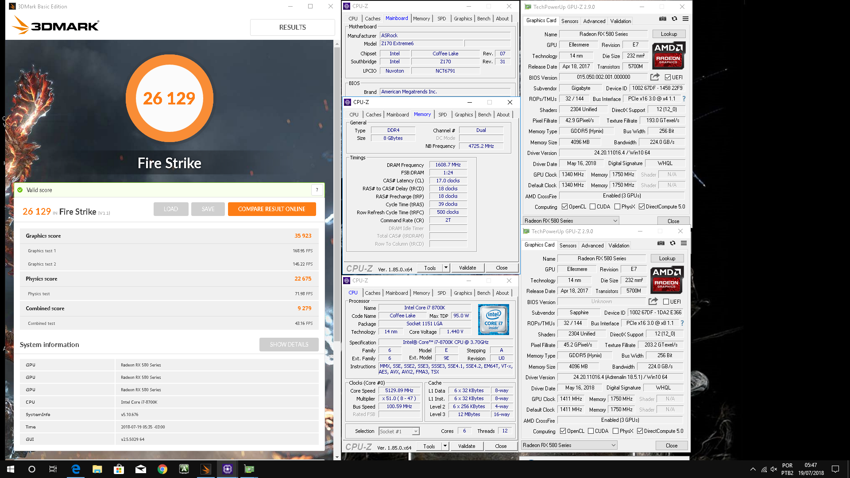The image size is (850, 478).
Task: Click BIOS export icon beside Unknown BIOS version
Action: click(653, 301)
